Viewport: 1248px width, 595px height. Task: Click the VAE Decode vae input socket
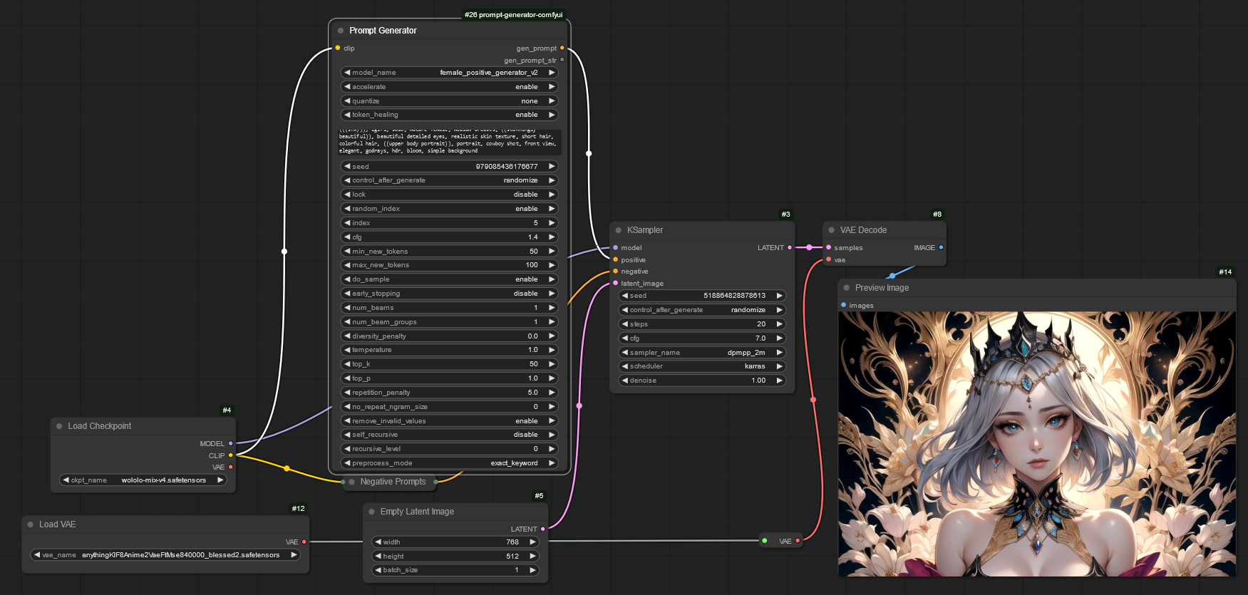click(x=828, y=259)
